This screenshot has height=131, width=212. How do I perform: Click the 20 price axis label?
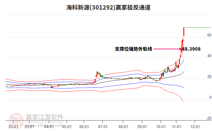pos(209,77)
